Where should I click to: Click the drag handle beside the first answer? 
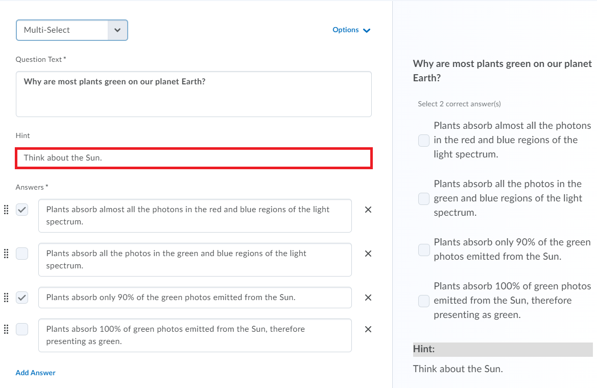pos(7,210)
